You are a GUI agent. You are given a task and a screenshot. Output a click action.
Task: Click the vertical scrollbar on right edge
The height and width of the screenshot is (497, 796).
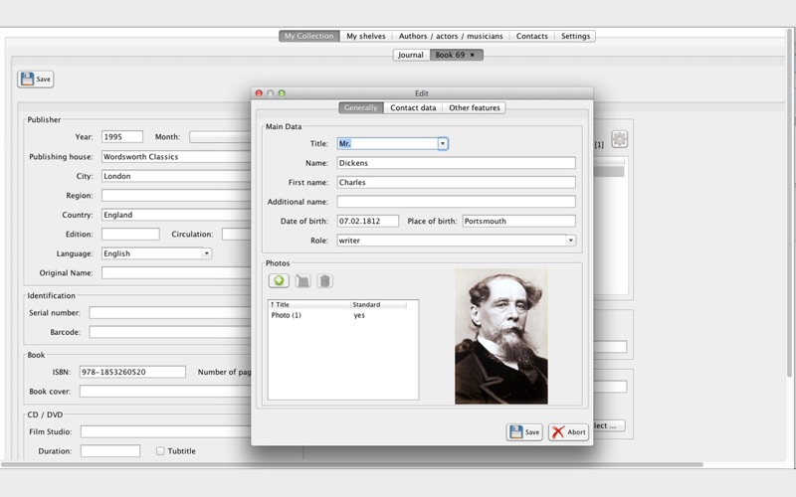[x=789, y=203]
